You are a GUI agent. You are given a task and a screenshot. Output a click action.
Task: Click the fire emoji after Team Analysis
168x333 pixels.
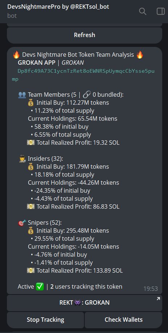140,55
